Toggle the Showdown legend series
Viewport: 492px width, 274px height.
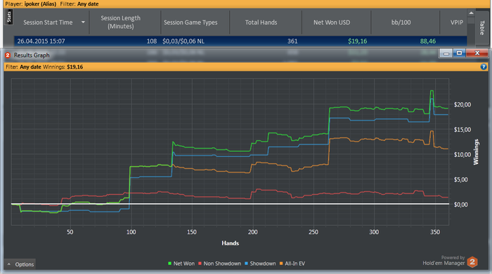click(x=260, y=263)
